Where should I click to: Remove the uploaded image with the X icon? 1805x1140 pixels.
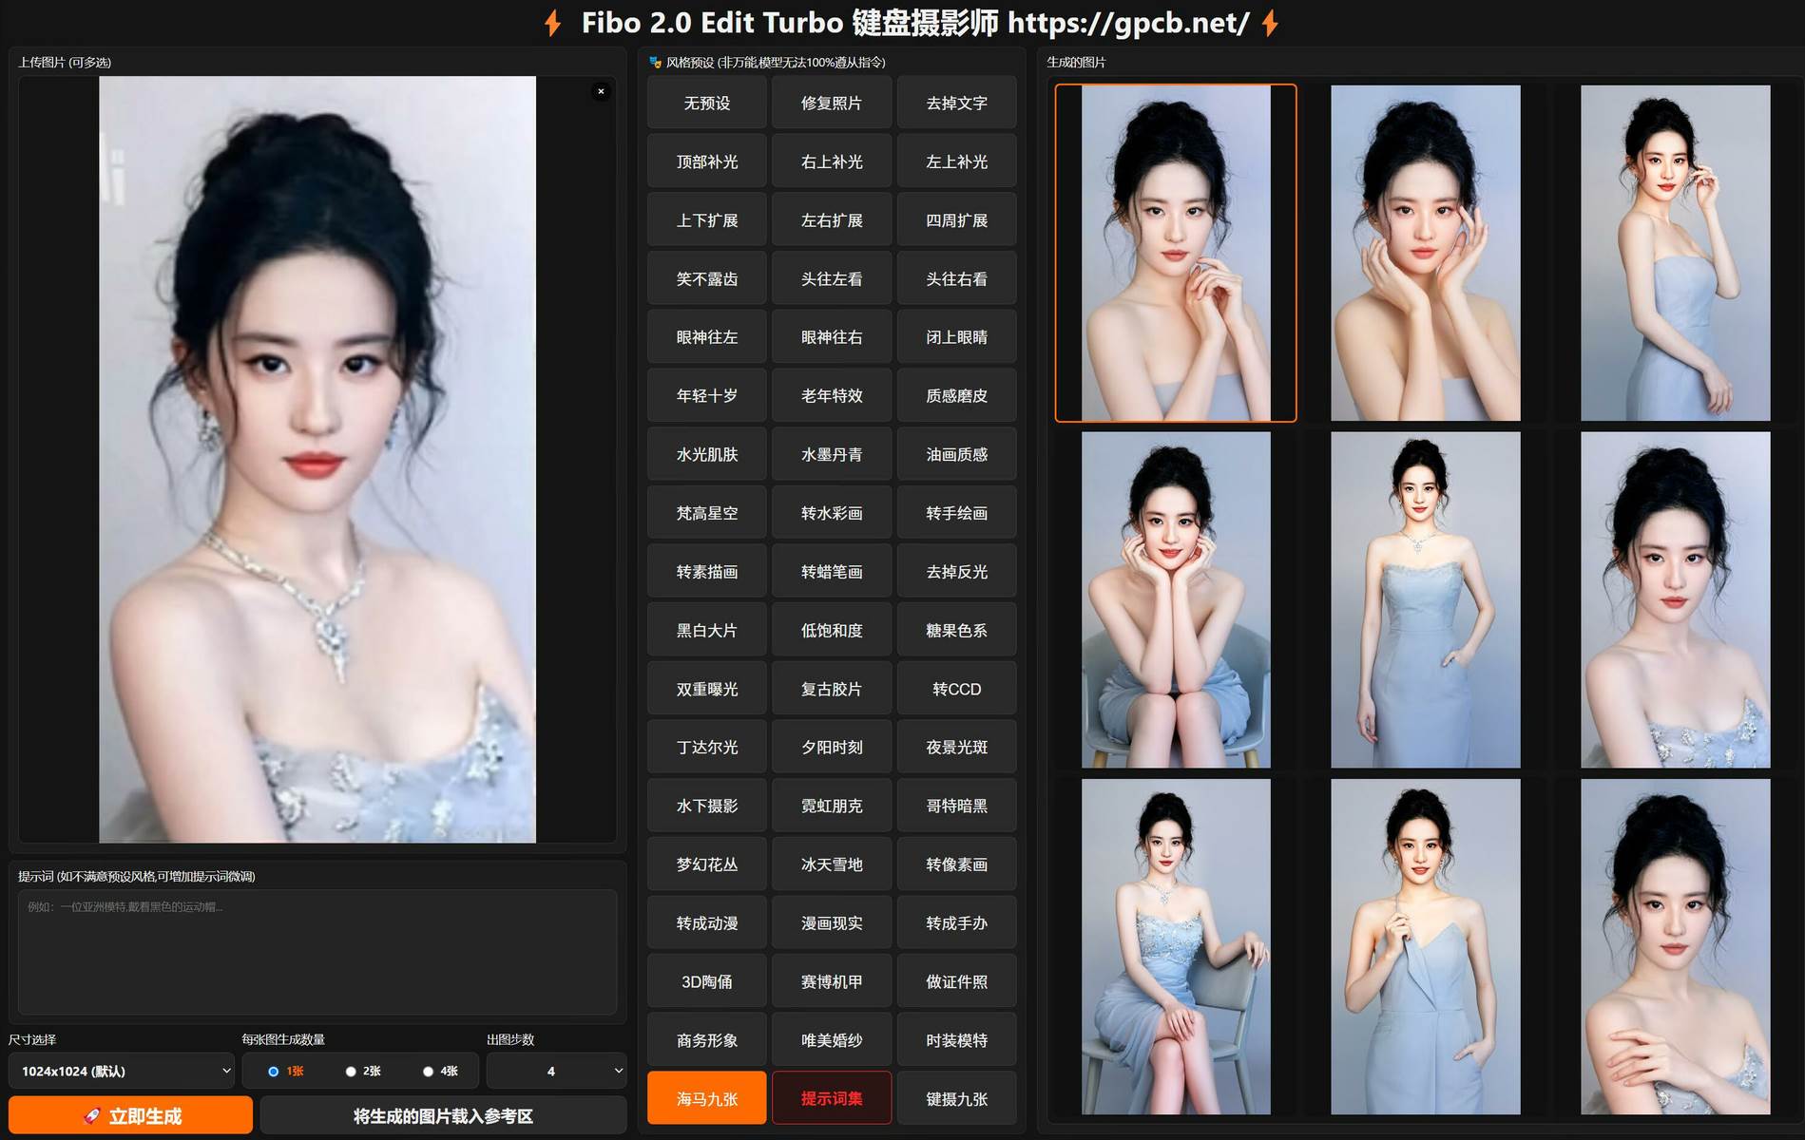coord(601,91)
